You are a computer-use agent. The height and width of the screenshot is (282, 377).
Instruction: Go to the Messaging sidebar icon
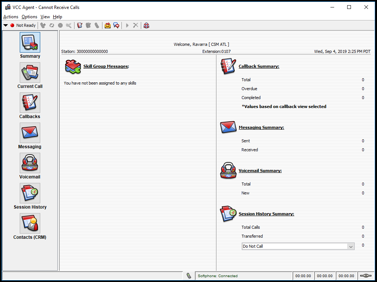click(30, 133)
